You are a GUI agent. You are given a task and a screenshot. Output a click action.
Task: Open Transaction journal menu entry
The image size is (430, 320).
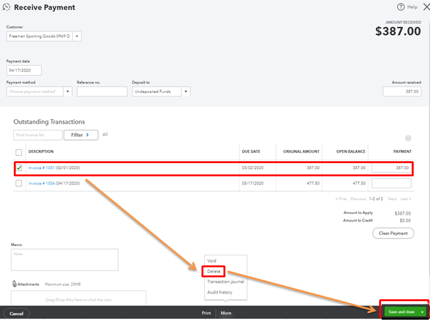225,282
